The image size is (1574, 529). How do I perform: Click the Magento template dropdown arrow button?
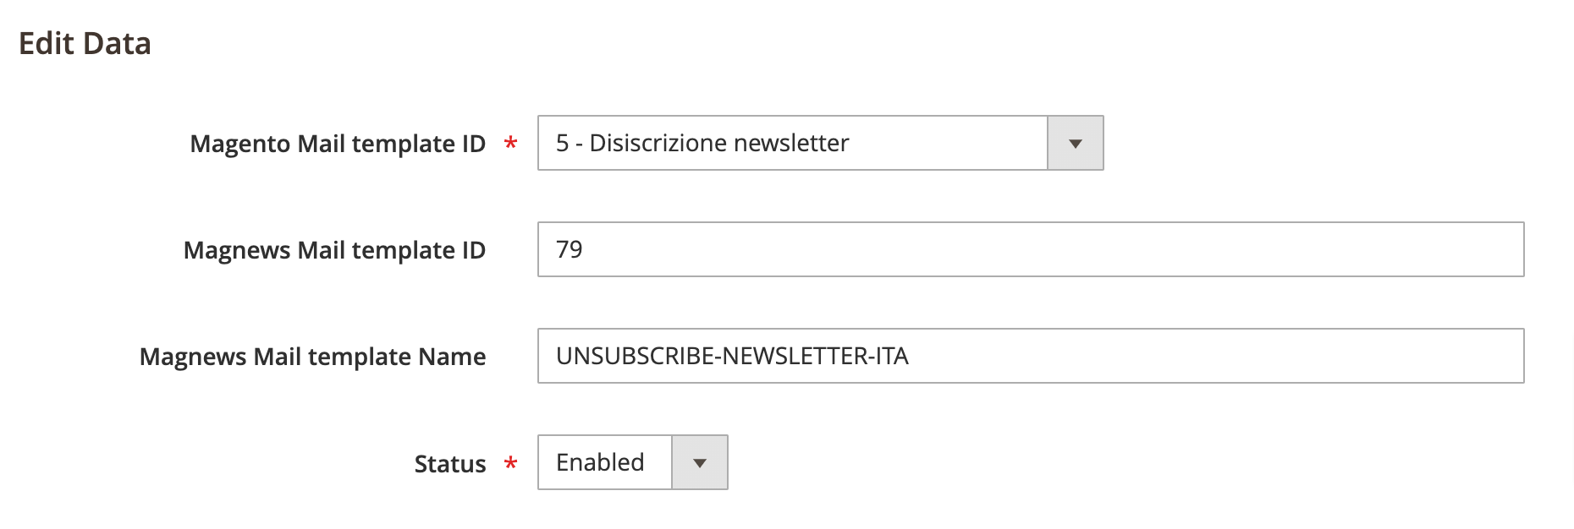tap(1075, 144)
